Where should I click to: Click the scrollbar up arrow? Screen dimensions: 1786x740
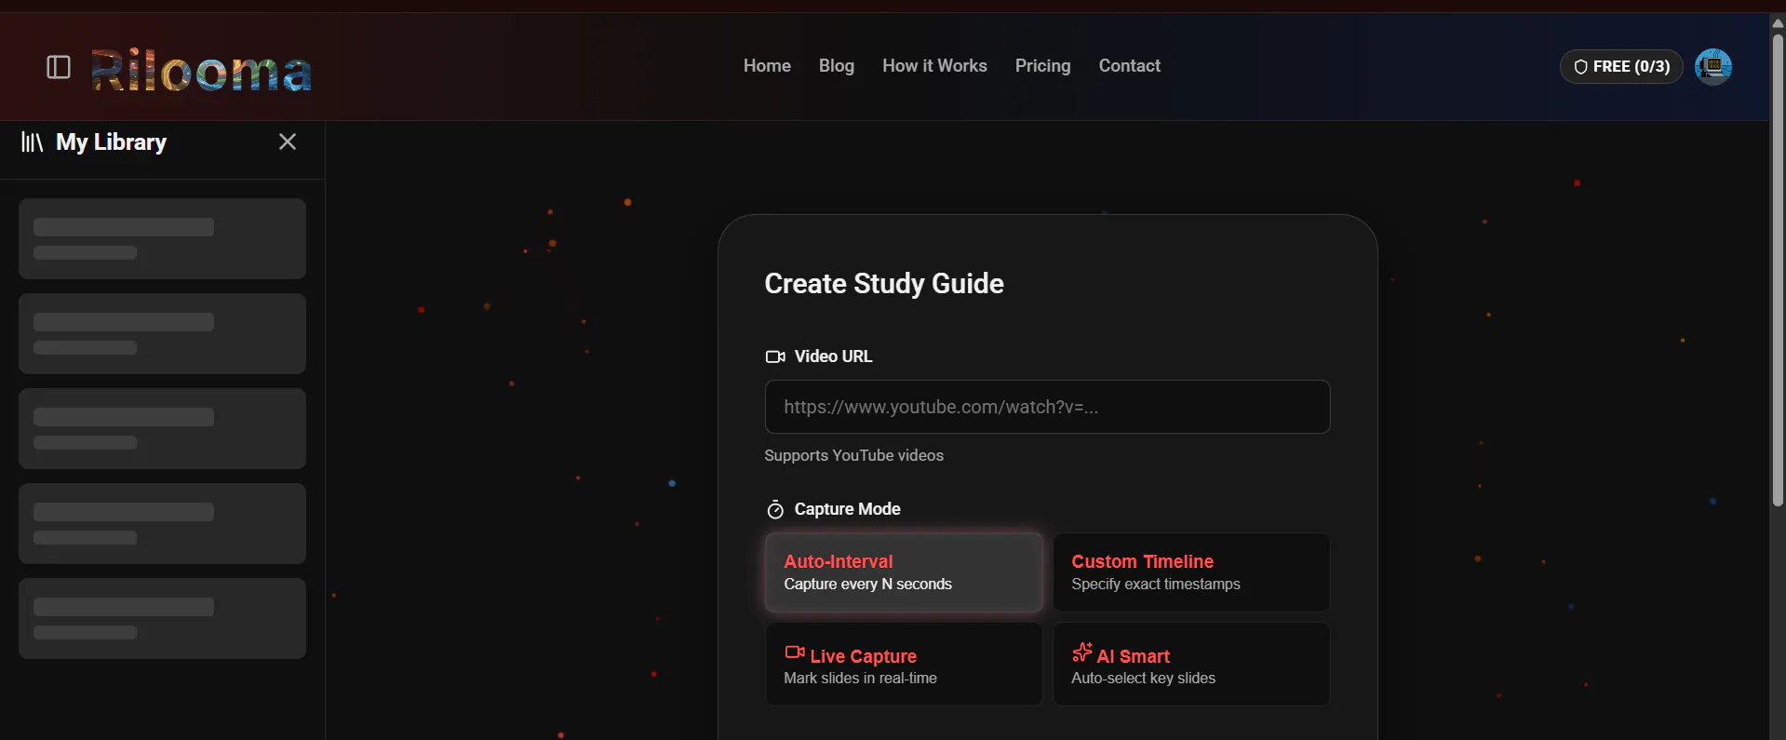(1778, 22)
